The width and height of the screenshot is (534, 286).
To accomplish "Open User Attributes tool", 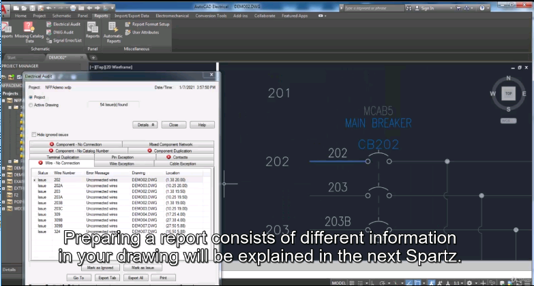I will [142, 32].
